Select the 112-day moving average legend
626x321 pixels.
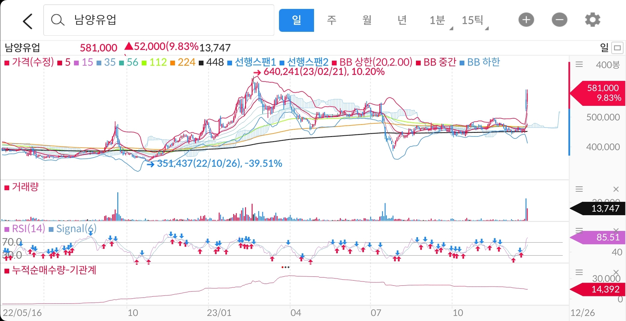point(154,62)
